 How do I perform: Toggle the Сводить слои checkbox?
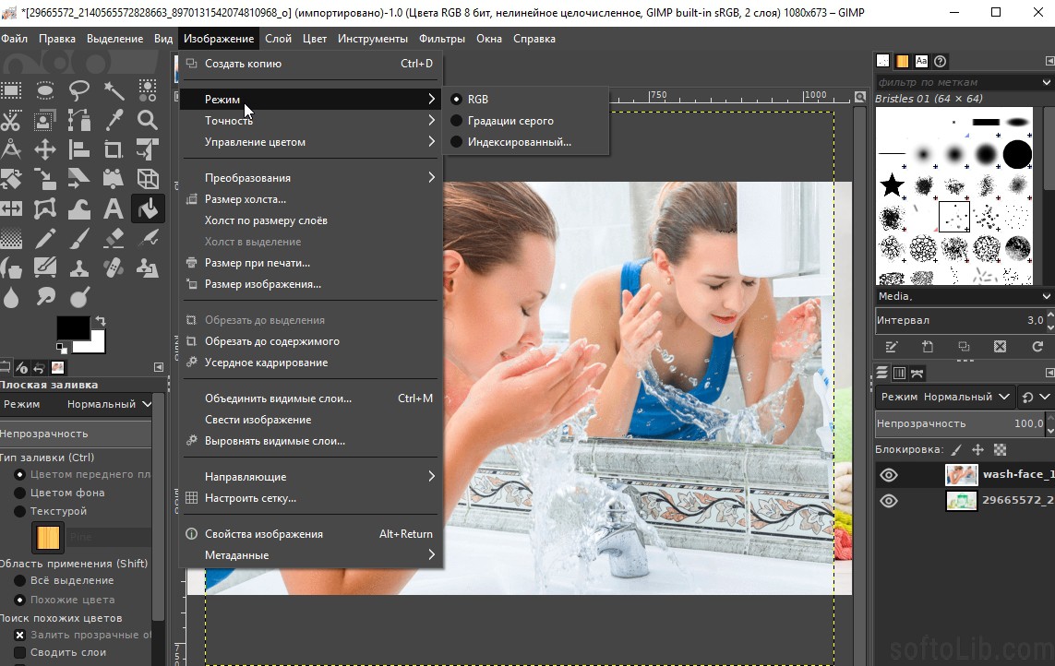pos(19,652)
